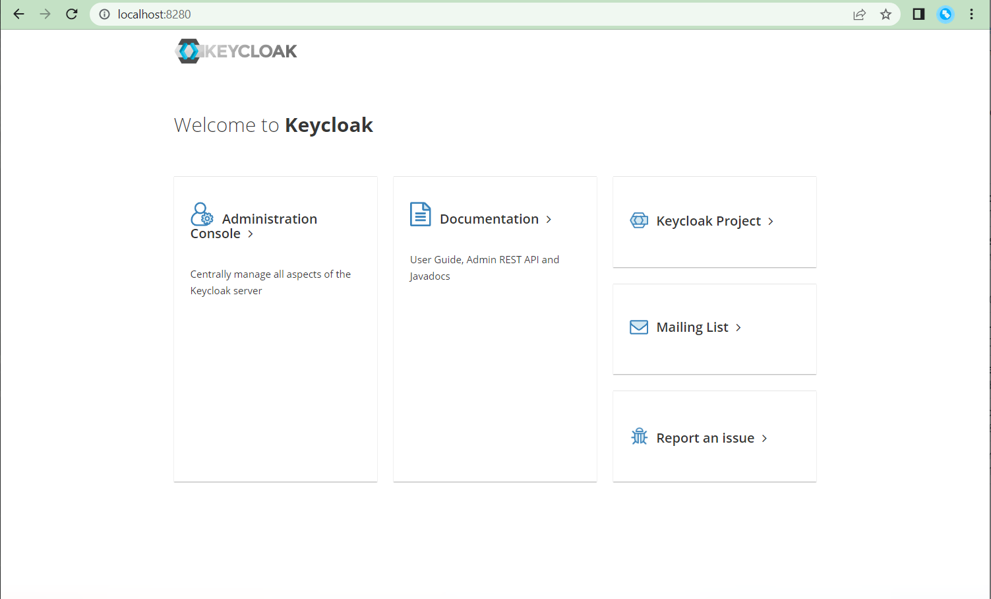Reload the page with the refresh button
Screen dimensions: 991x599
tap(72, 14)
